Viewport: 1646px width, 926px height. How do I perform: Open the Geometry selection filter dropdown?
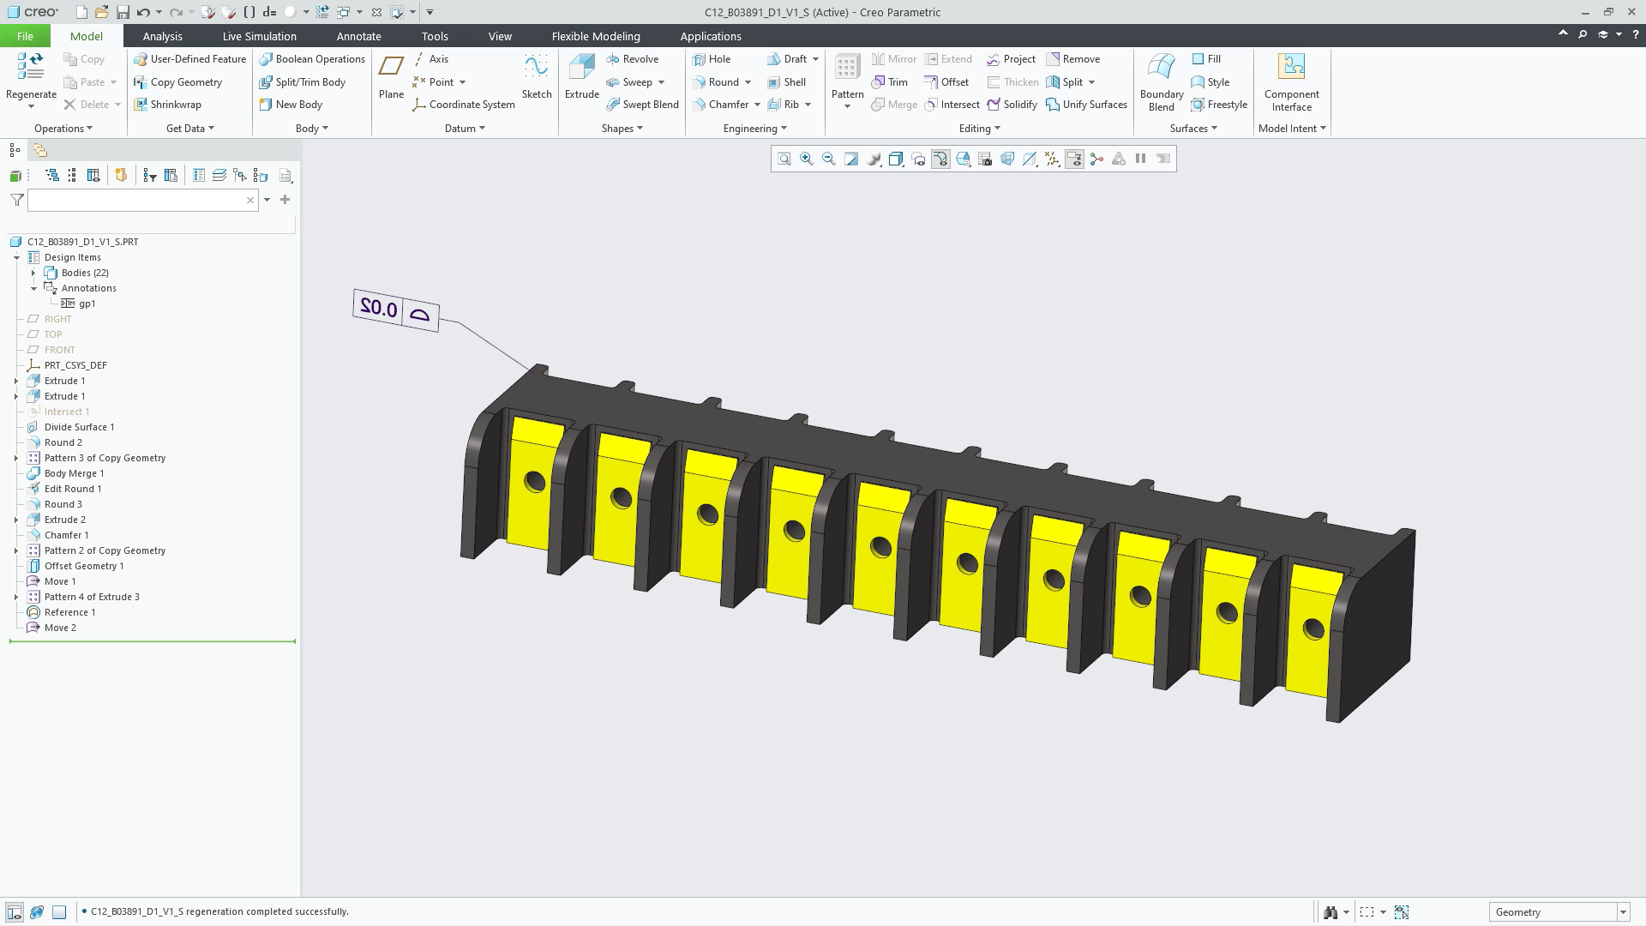click(1623, 912)
